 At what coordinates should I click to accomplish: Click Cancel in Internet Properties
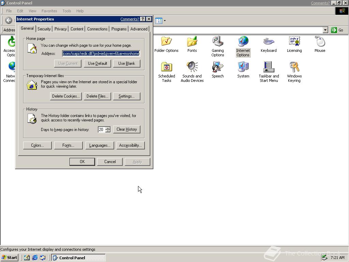point(110,162)
